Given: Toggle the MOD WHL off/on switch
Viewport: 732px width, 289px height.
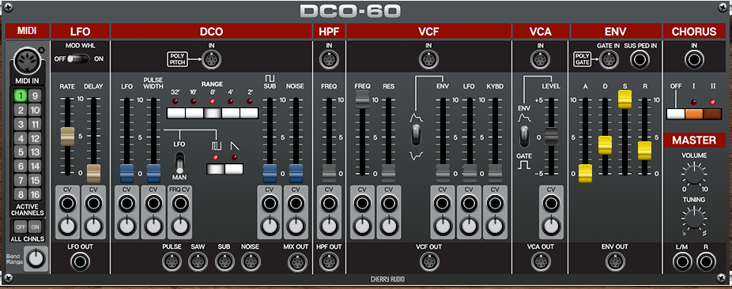Looking at the screenshot, I should 78,59.
